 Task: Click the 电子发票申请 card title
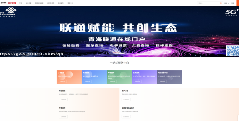(163, 73)
